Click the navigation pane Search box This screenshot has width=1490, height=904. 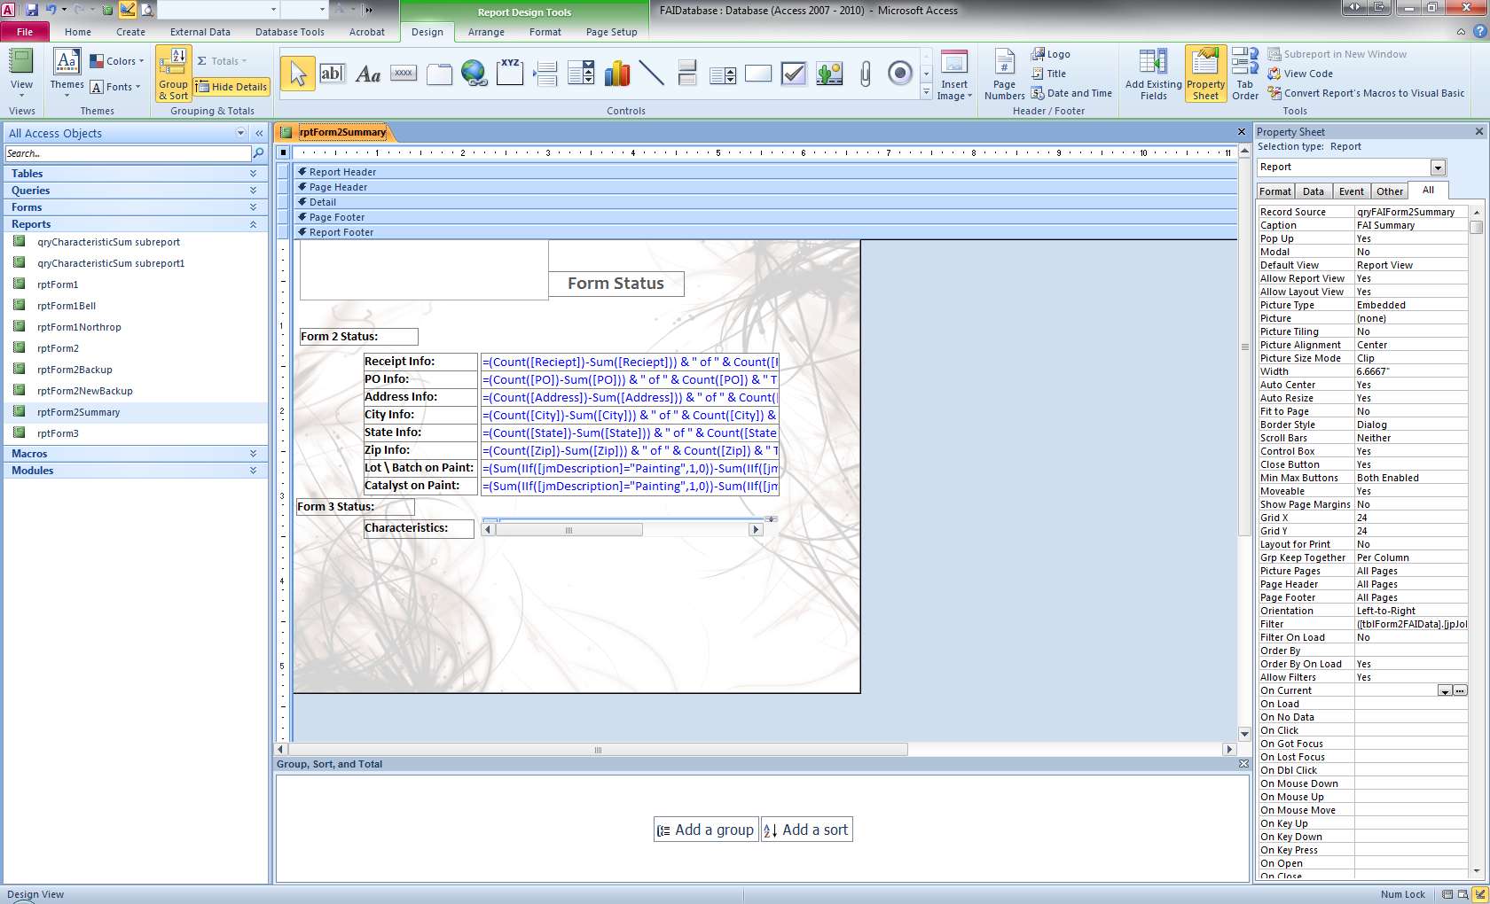point(128,153)
